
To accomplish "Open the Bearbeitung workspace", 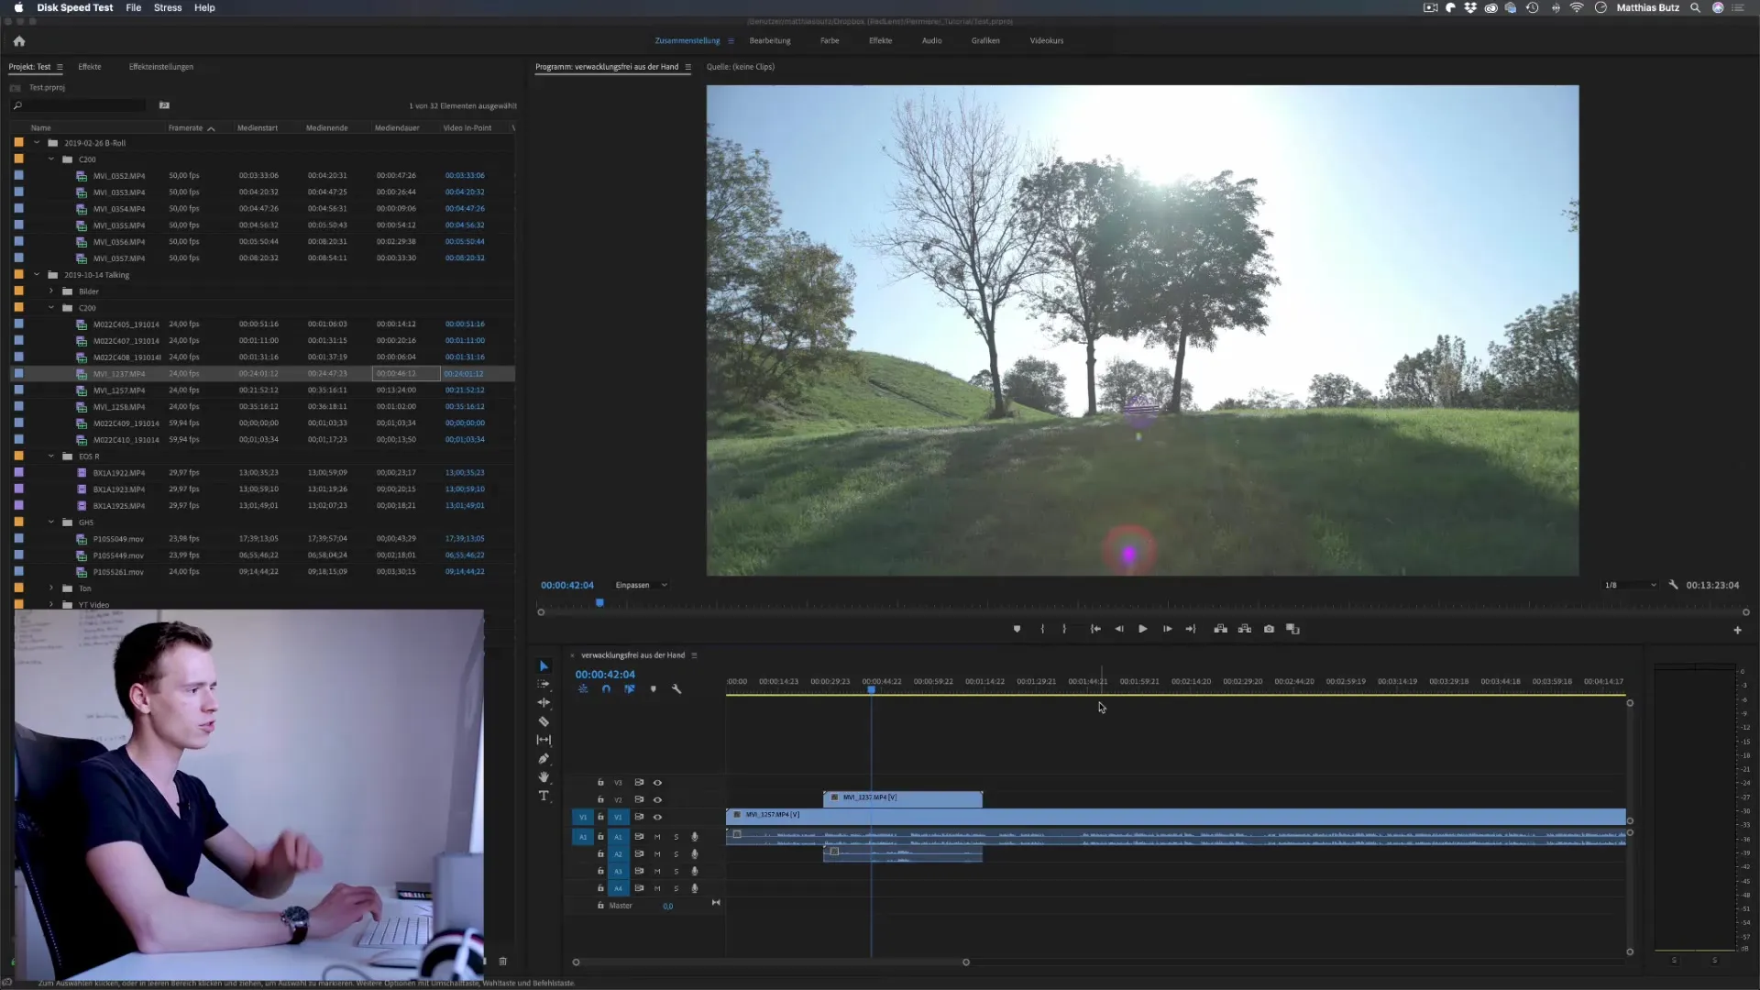I will click(770, 41).
